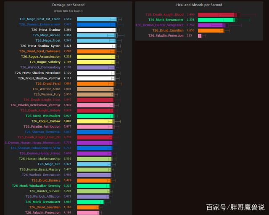Open the T26_Warlock_Demonology label

point(40,67)
